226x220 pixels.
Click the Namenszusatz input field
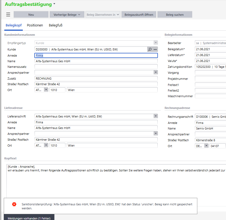click(x=96, y=67)
